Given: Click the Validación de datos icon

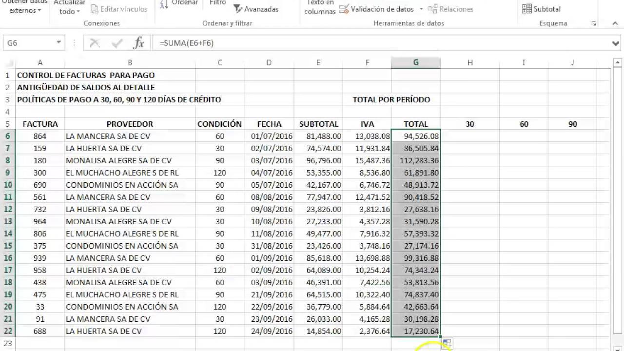Looking at the screenshot, I should (x=344, y=9).
